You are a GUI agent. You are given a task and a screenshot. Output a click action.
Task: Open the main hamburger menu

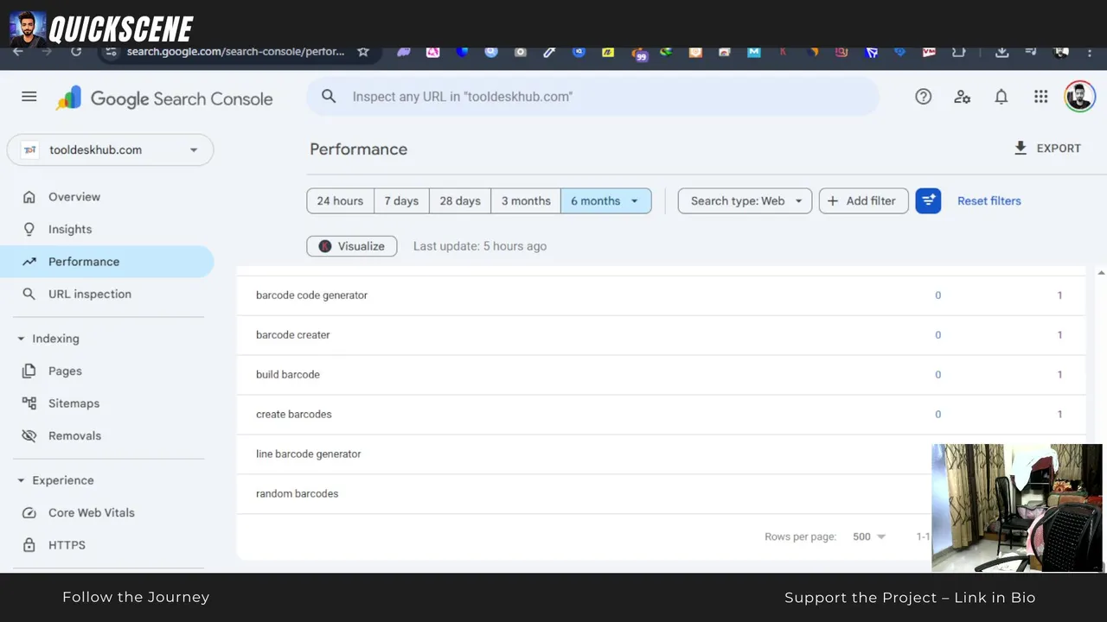click(29, 97)
